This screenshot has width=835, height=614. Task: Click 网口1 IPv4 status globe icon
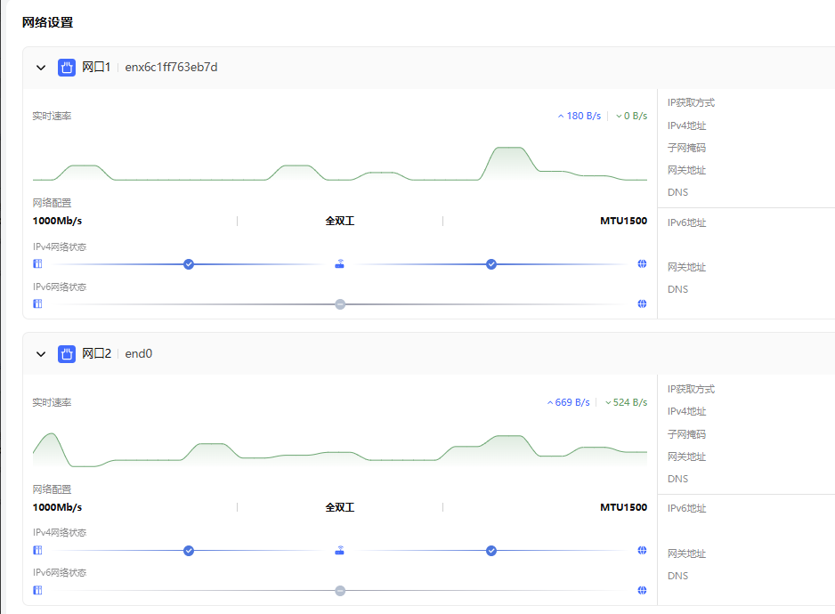(642, 263)
